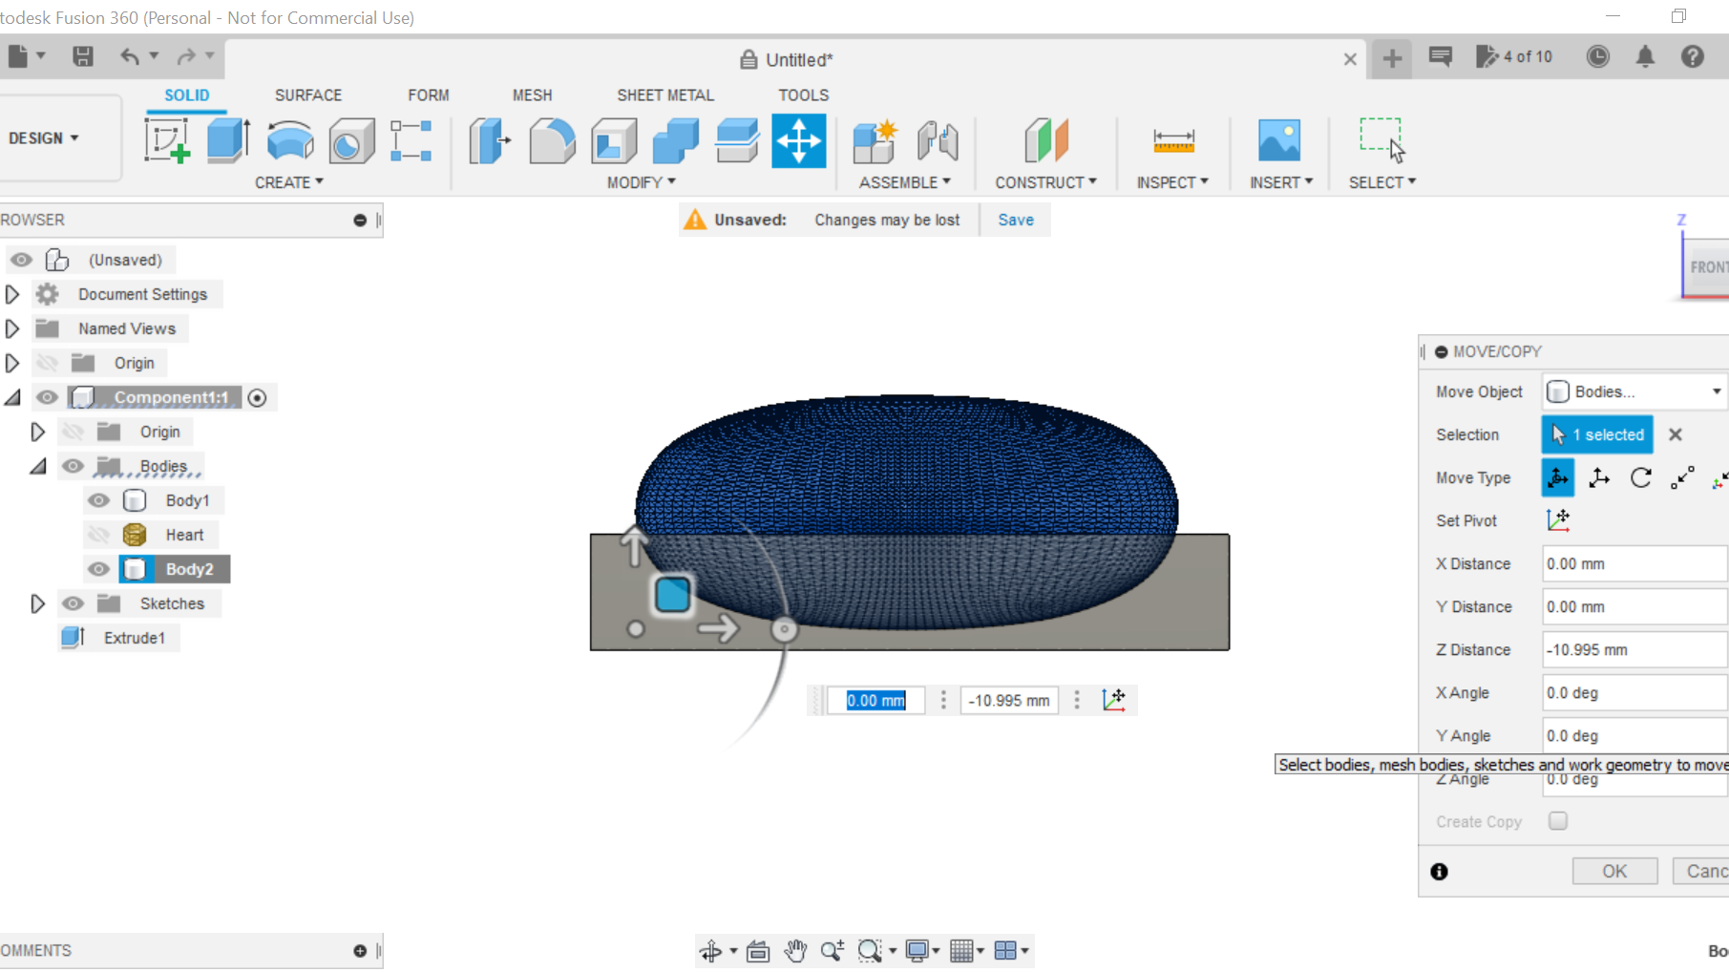
Task: Activate the Fillet tool in Modify
Action: pos(552,140)
